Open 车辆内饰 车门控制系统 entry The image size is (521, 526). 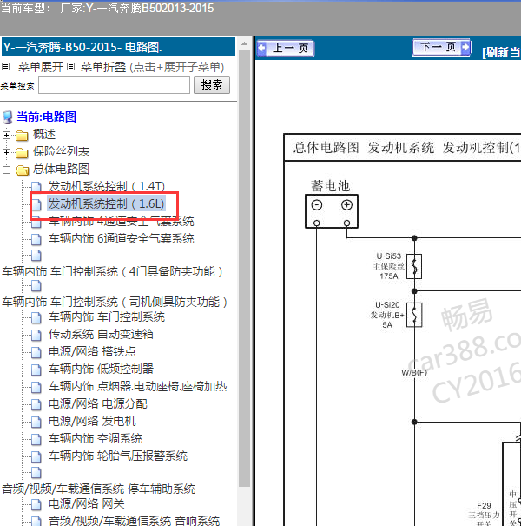pos(107,317)
